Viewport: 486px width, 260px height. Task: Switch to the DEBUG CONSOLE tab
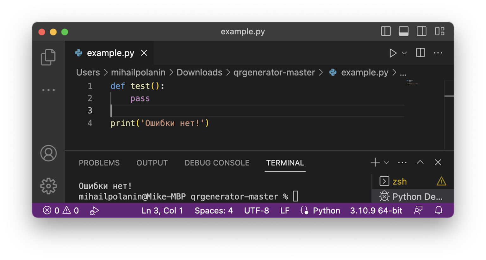click(217, 163)
